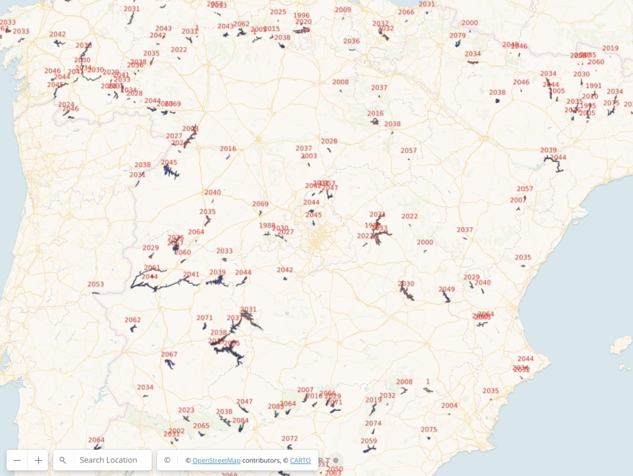Select the map label 2023
The width and height of the screenshot is (633, 476).
click(x=186, y=410)
